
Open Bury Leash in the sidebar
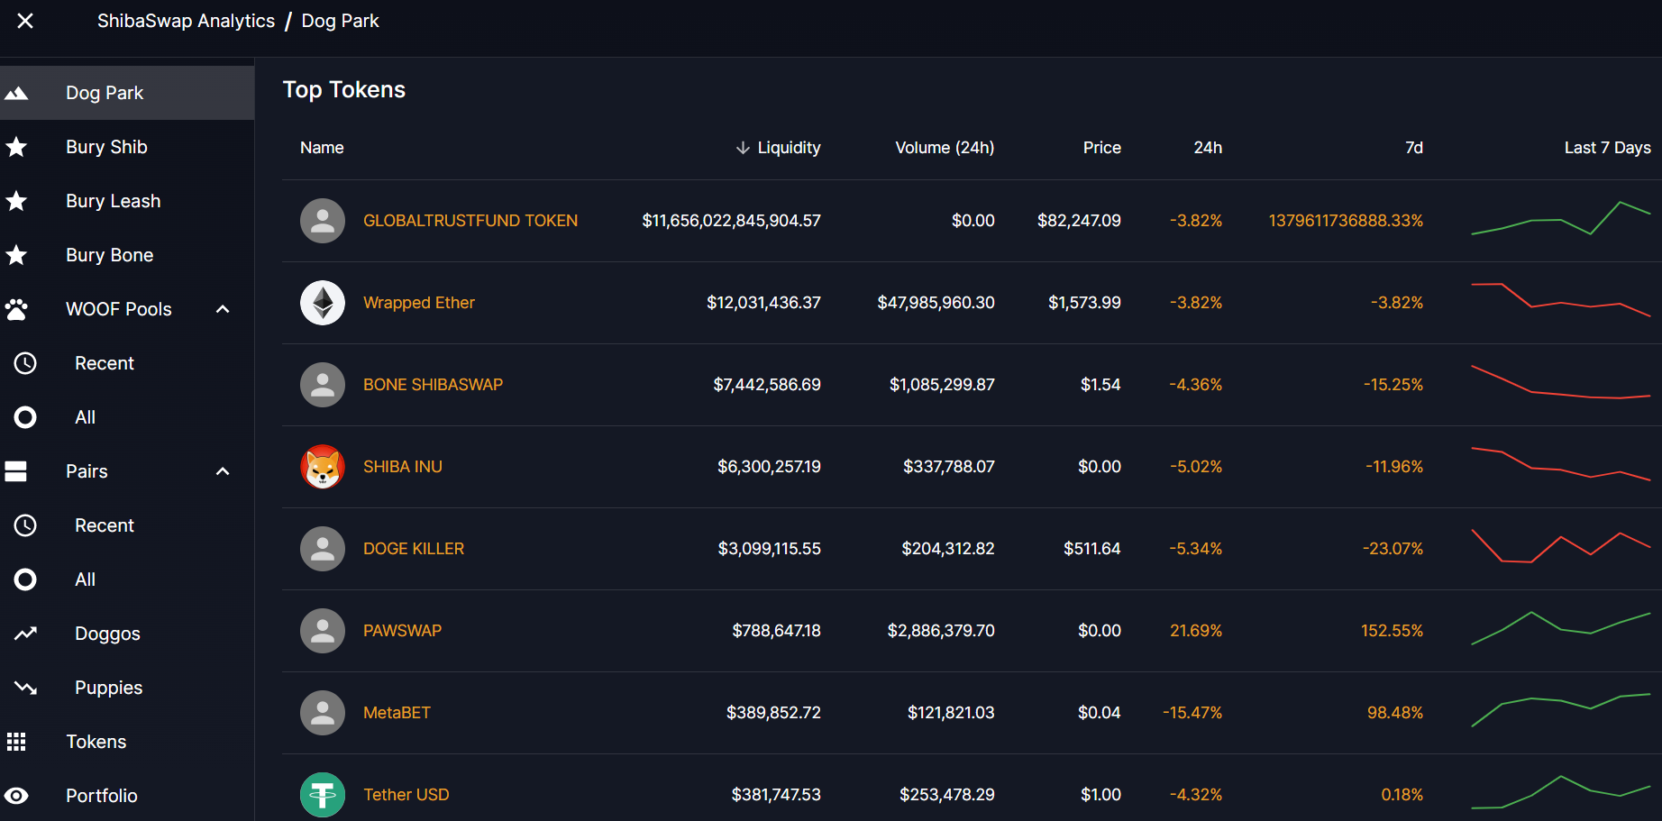pyautogui.click(x=127, y=201)
